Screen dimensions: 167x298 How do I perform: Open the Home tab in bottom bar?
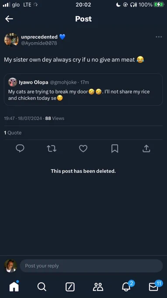tap(14, 287)
